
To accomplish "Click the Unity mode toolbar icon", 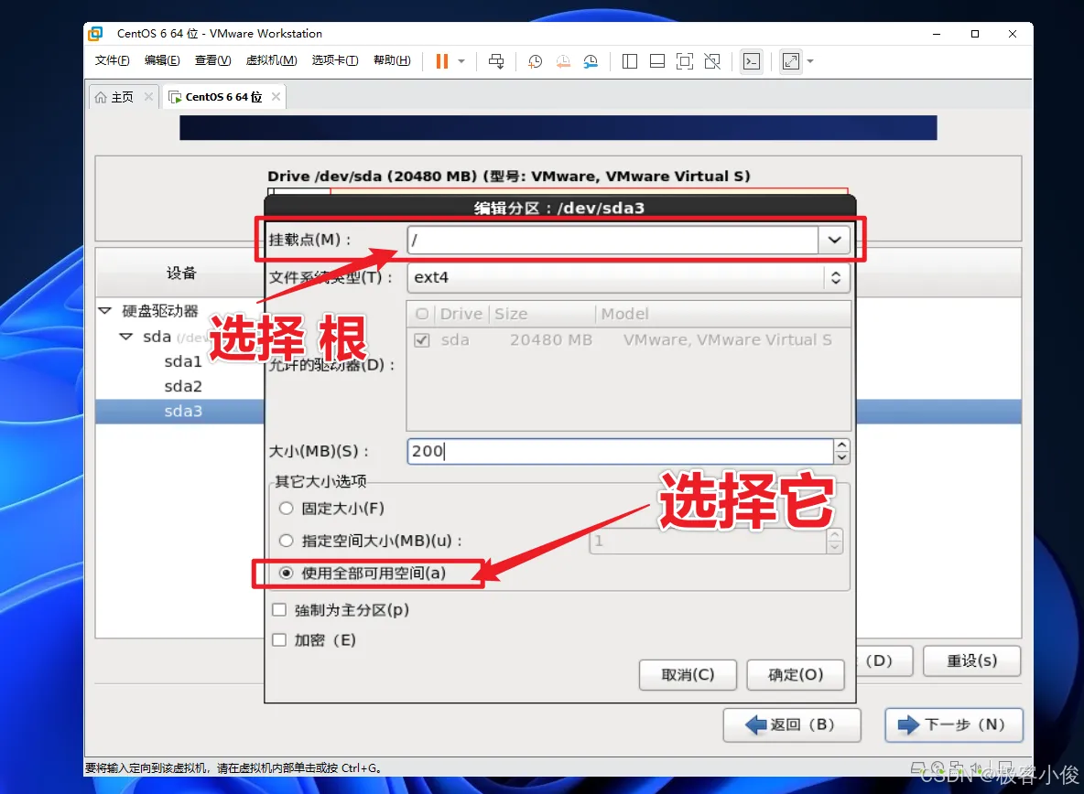I will [712, 61].
